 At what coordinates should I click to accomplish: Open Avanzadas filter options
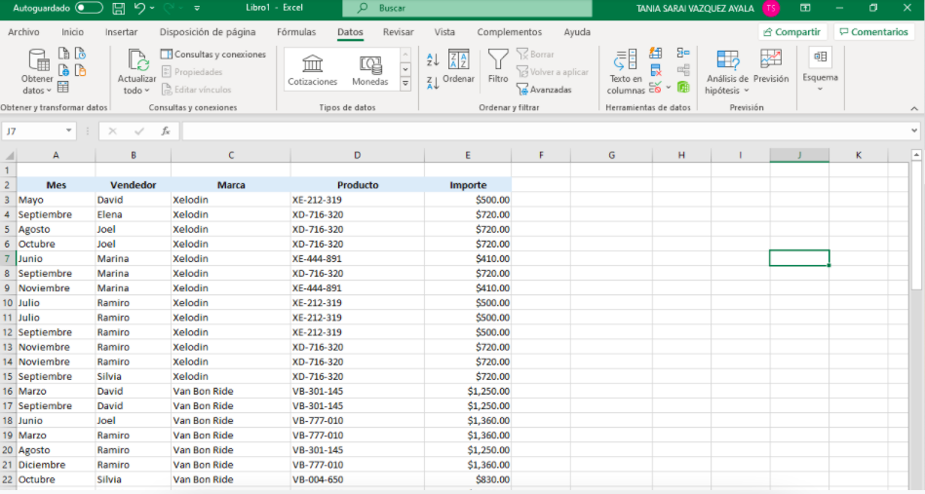544,90
